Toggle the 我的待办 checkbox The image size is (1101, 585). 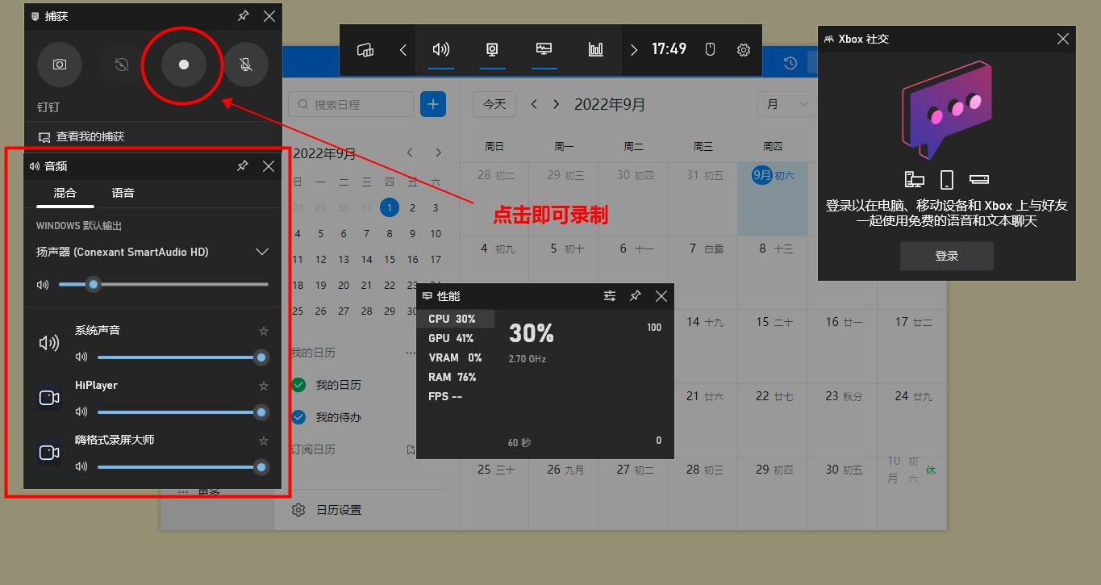[x=298, y=417]
